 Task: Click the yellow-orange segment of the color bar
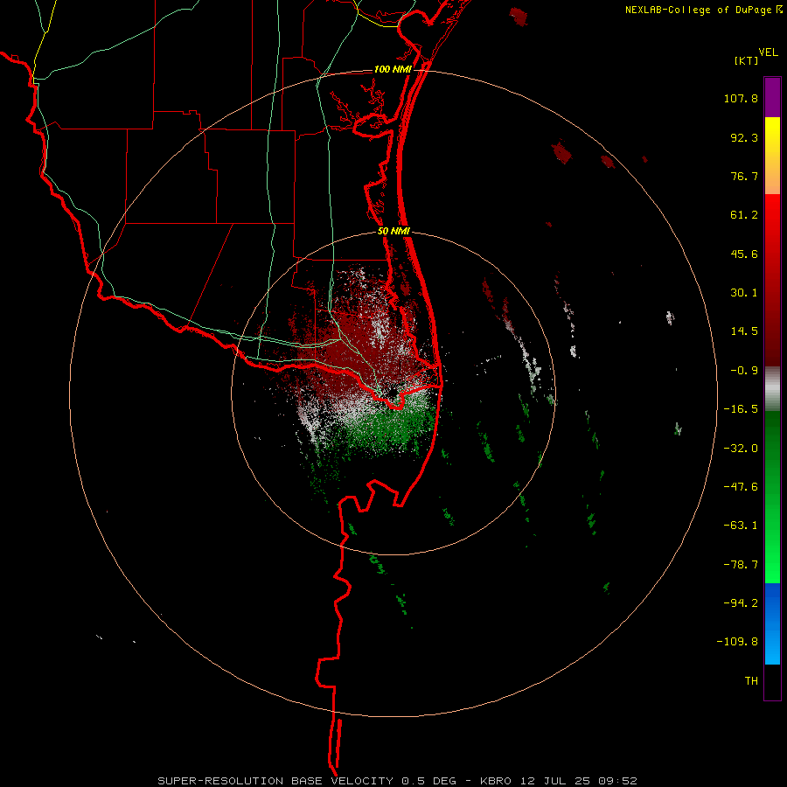(772, 156)
